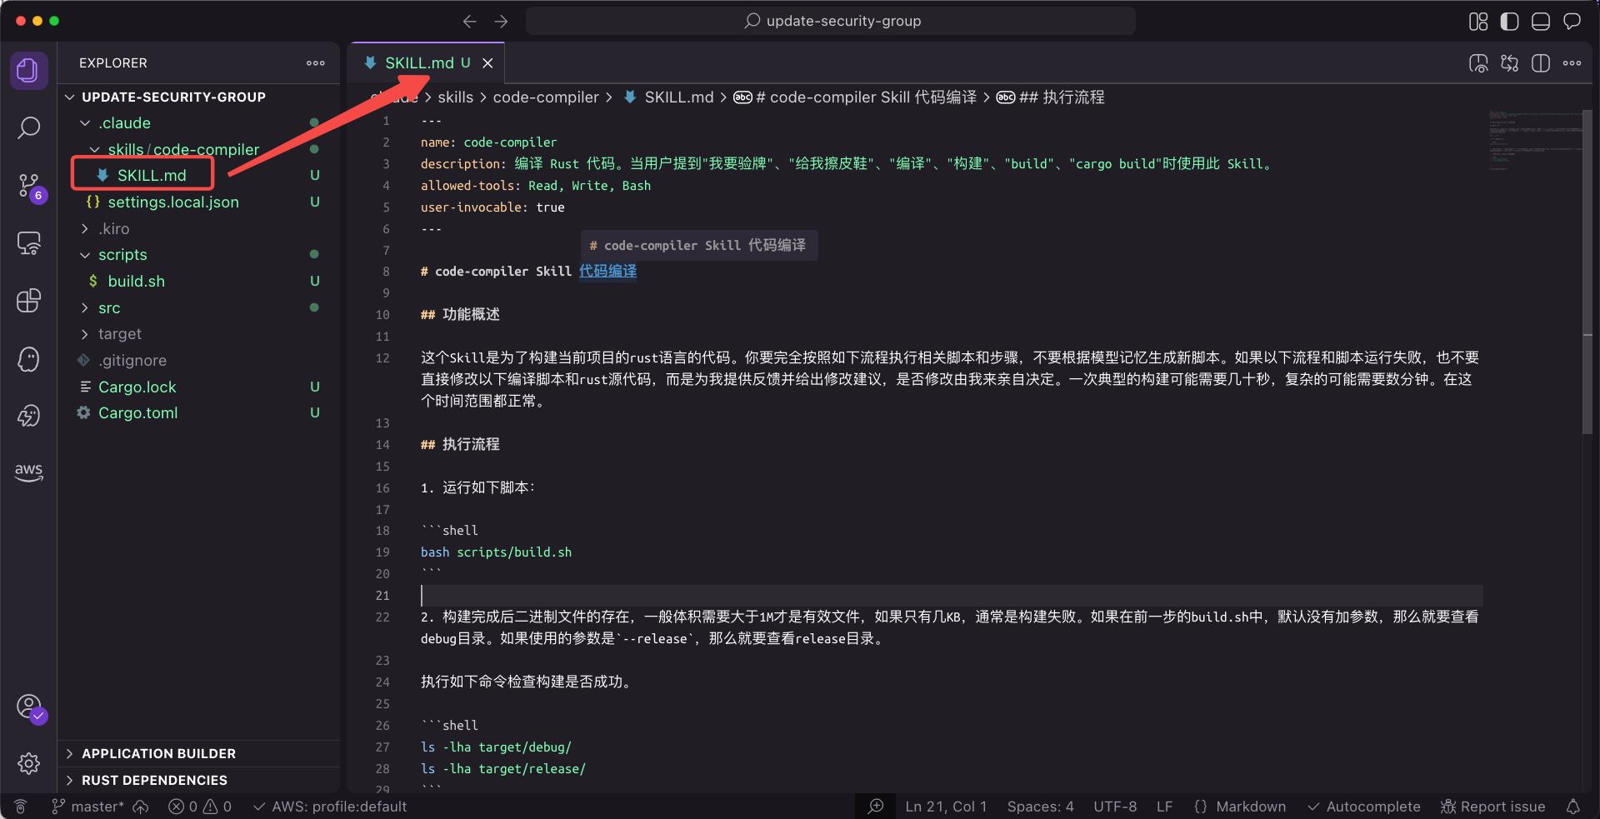This screenshot has height=819, width=1600.
Task: Click the editor minimap preview
Action: (1533, 142)
